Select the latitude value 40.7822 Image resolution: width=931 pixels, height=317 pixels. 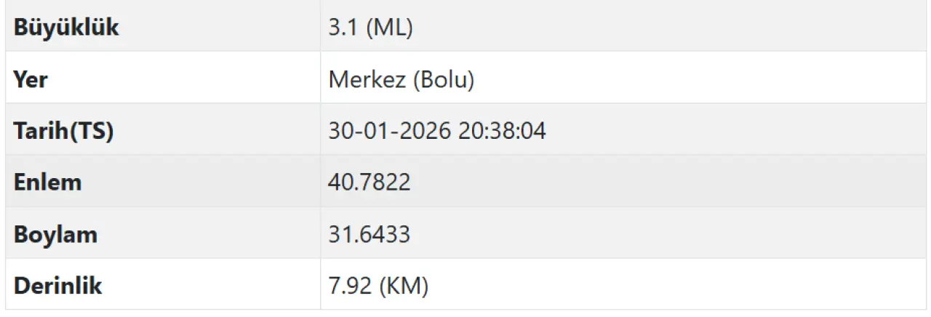click(369, 182)
